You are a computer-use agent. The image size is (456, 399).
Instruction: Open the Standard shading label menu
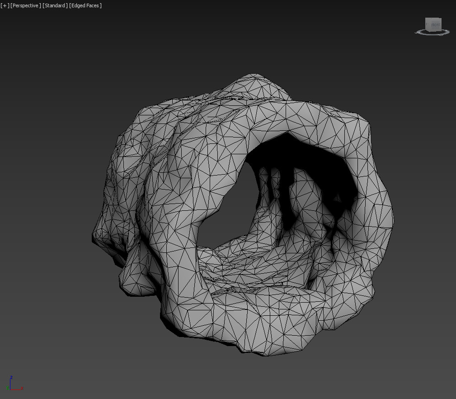coord(54,5)
